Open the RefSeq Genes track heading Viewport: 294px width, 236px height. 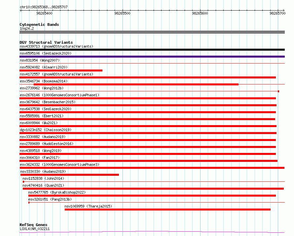point(33,225)
